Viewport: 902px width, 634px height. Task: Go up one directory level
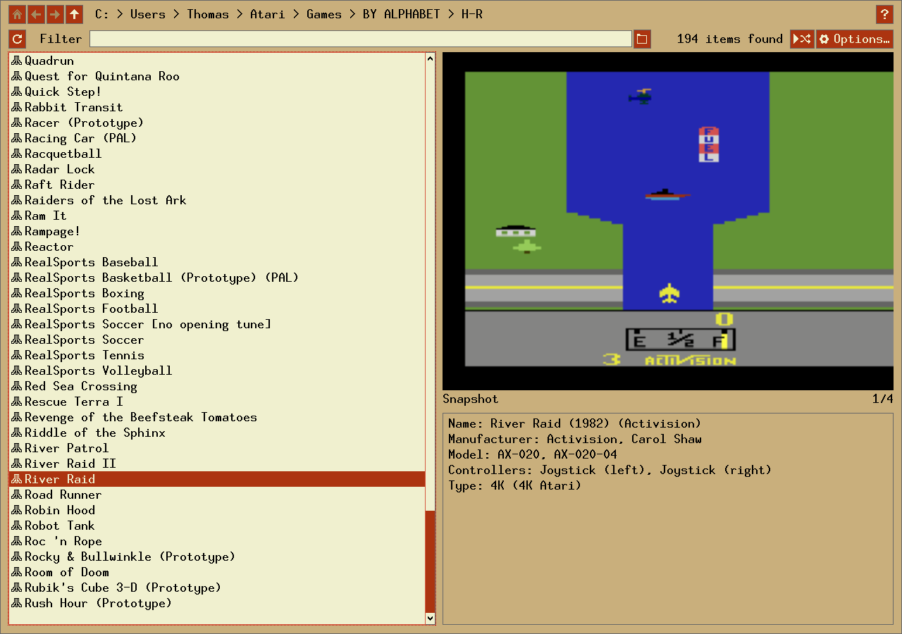pos(74,14)
